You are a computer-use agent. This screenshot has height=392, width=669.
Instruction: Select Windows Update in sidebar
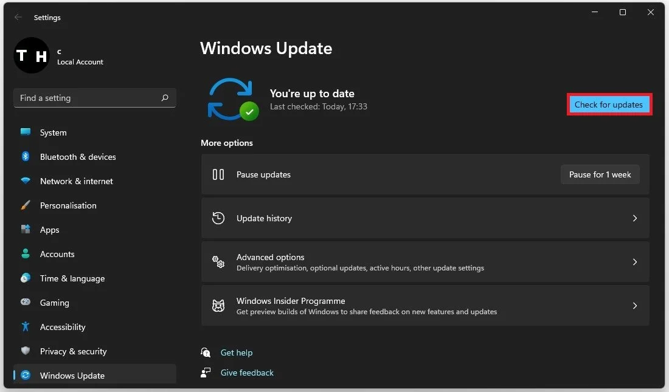(95, 376)
